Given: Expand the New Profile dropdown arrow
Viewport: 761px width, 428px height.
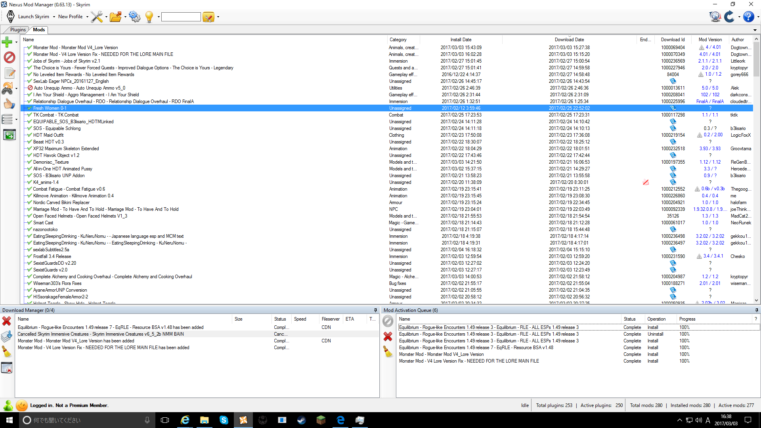Looking at the screenshot, I should (87, 17).
